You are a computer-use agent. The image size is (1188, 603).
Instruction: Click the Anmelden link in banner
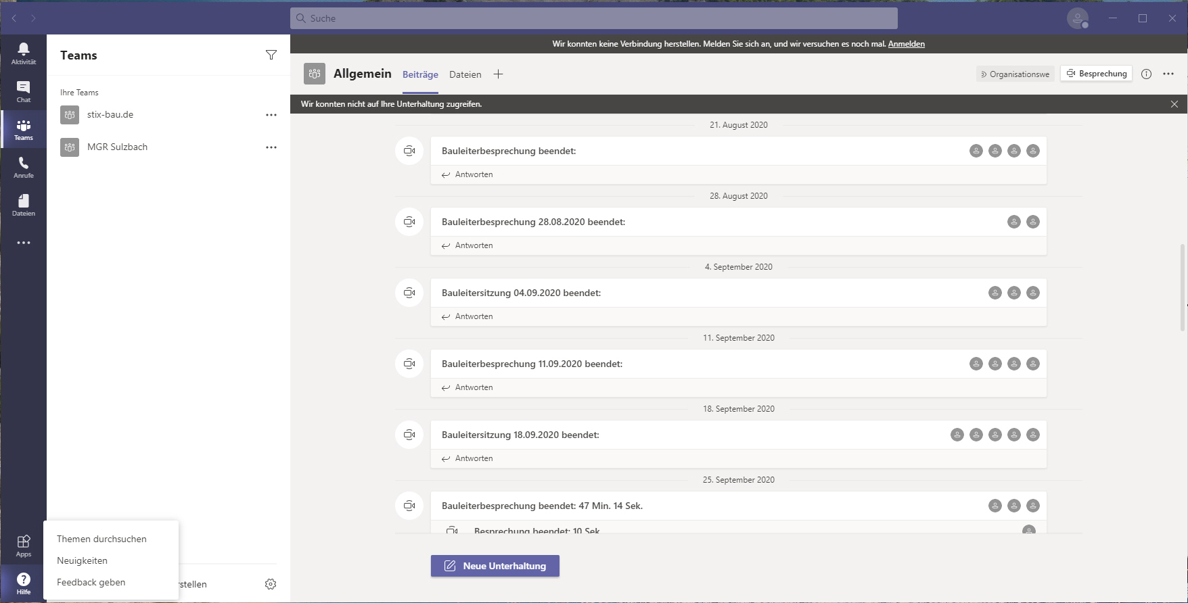pyautogui.click(x=906, y=44)
